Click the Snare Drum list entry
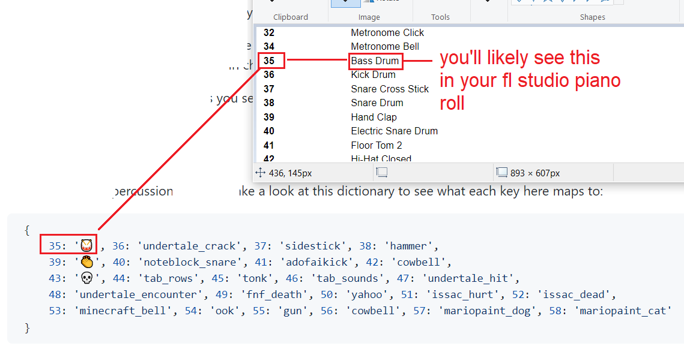 pos(378,103)
